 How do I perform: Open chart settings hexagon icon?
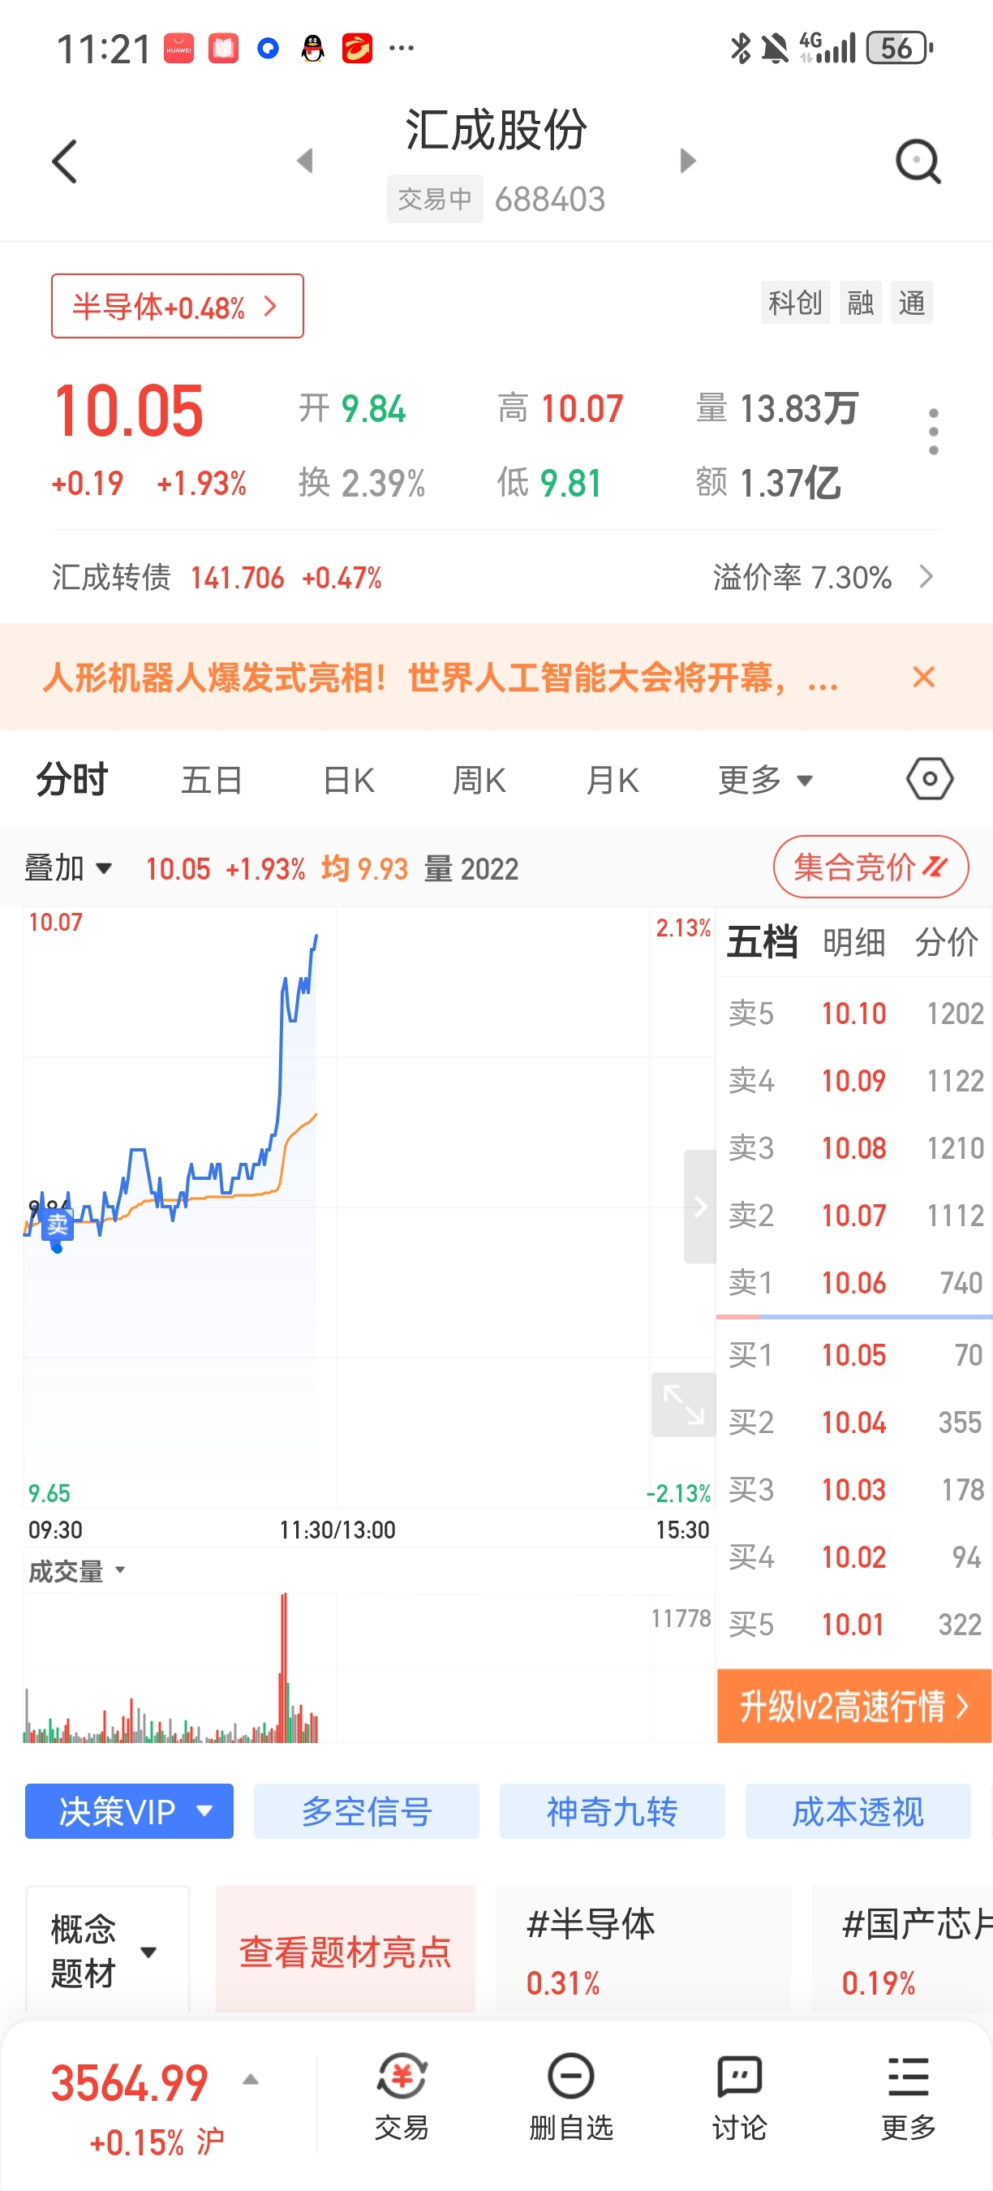pyautogui.click(x=929, y=779)
